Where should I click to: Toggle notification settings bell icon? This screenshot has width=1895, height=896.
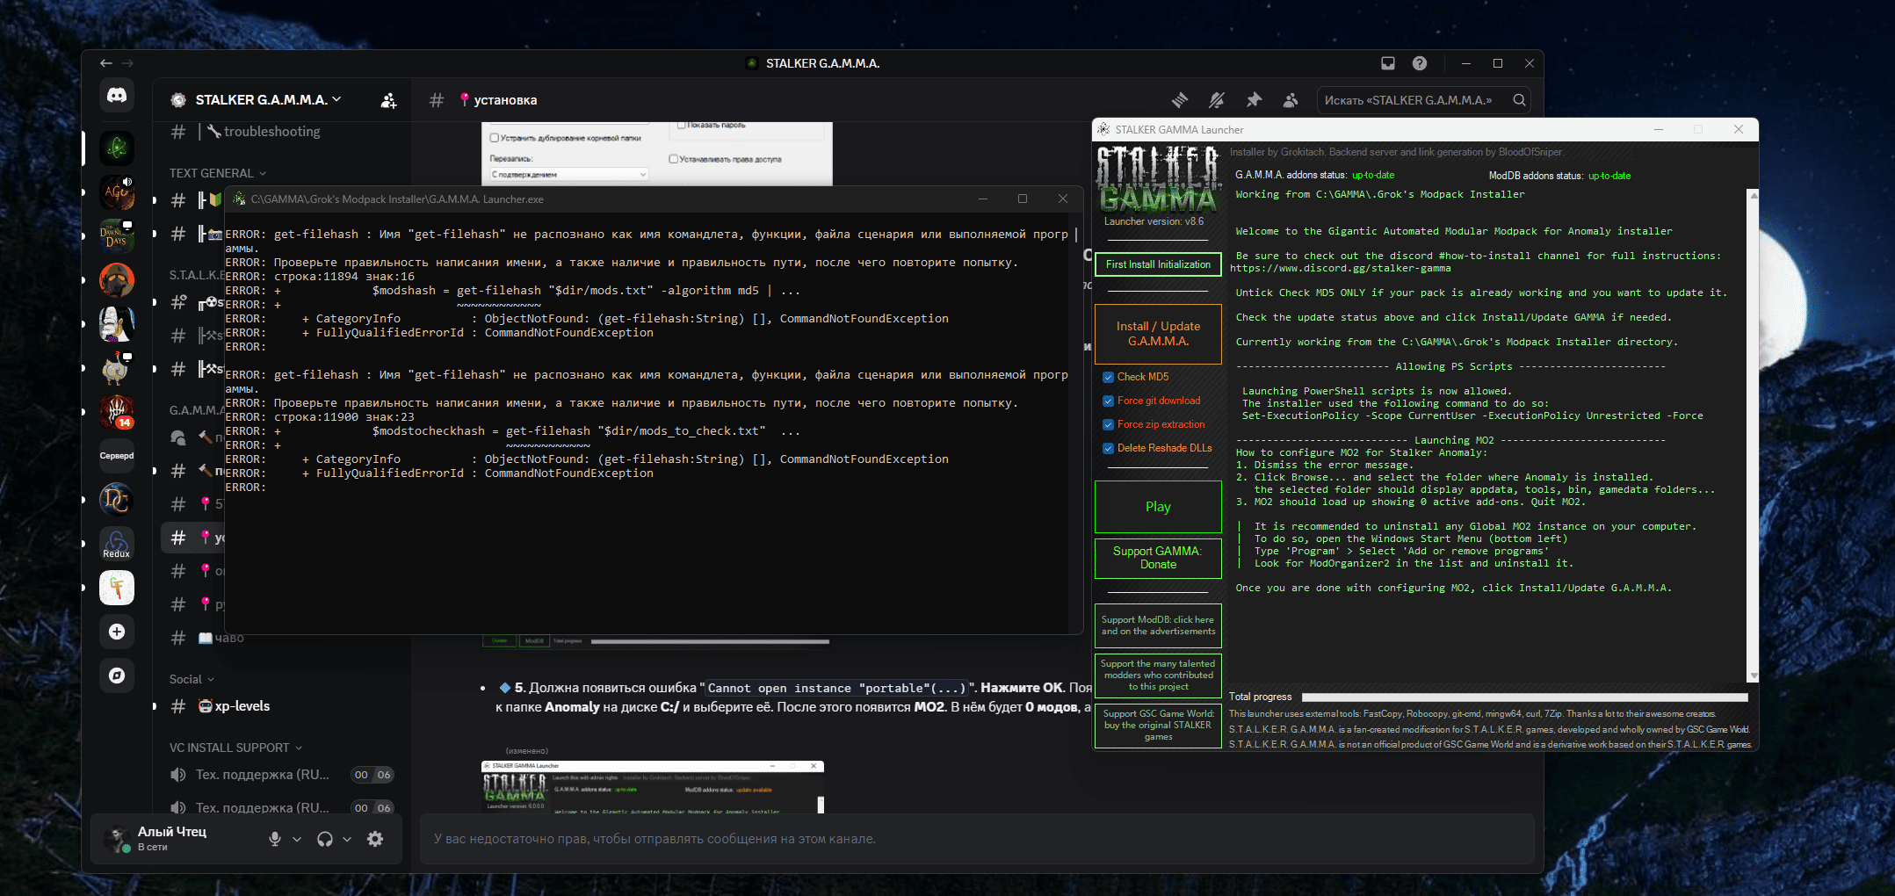(1217, 100)
